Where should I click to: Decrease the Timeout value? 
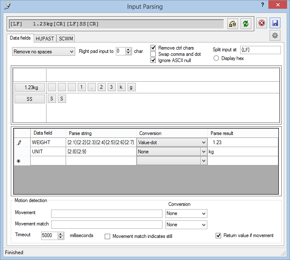coord(61,237)
